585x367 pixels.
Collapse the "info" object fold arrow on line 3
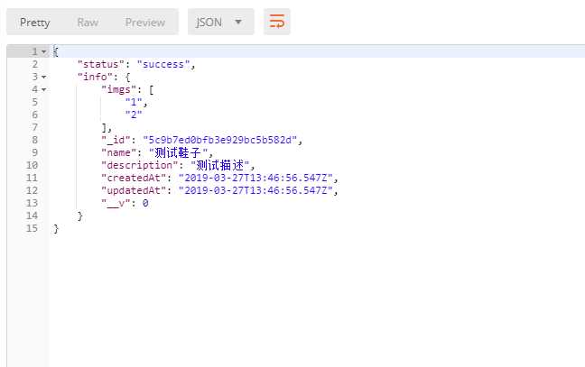click(44, 78)
